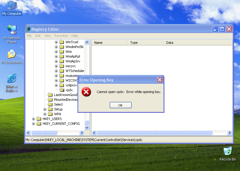This screenshot has height=171, width=240.
Task: Select the MountedDevices folder icon
Action: [x=50, y=100]
